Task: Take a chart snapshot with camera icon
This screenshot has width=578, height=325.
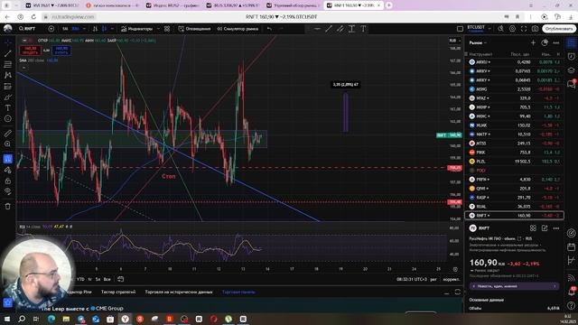Action: point(536,29)
